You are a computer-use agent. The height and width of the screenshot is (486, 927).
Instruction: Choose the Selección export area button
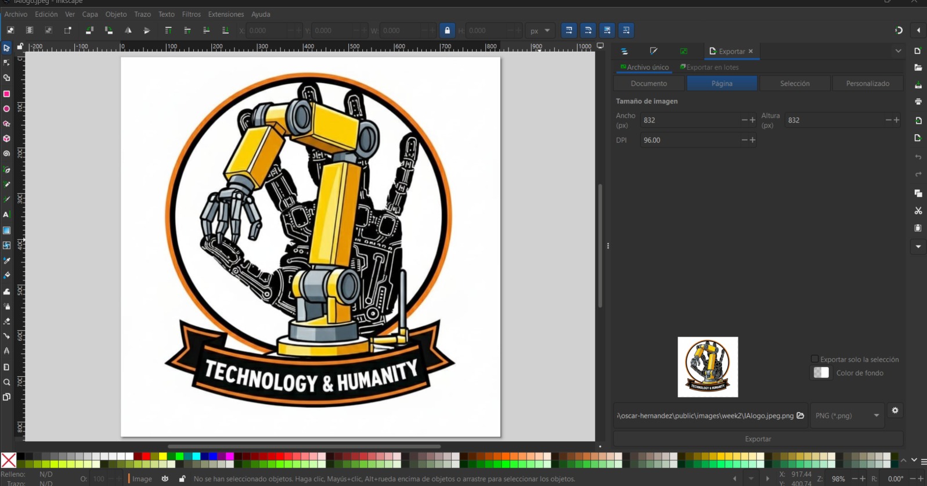(795, 84)
